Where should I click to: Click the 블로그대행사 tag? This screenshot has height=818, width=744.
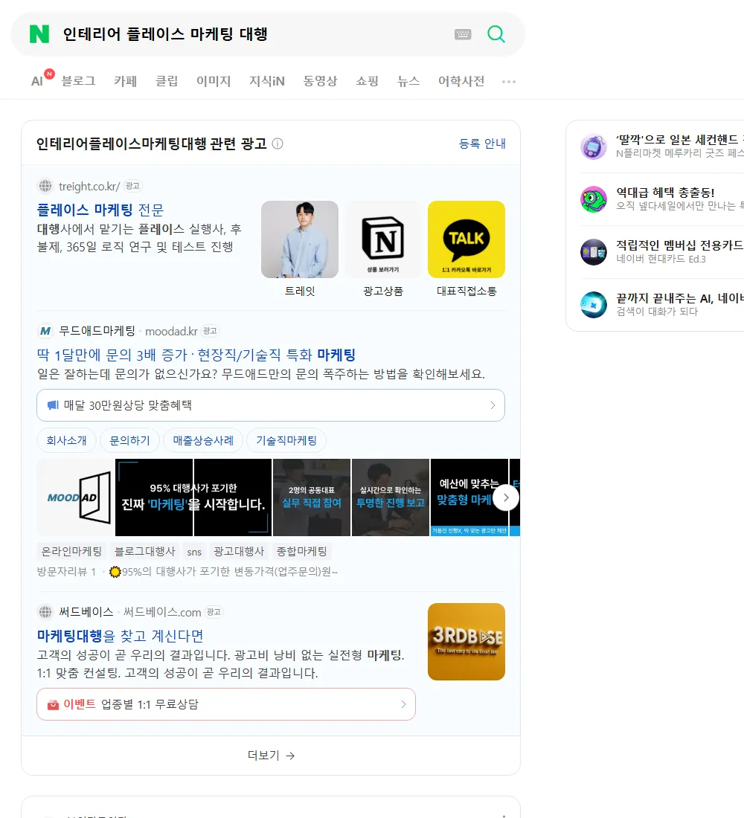[x=144, y=552]
